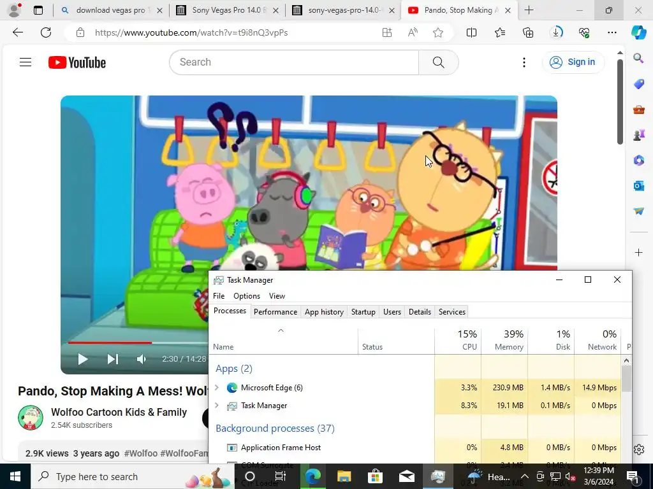
Task: Open Edge Settings and more menu
Action: pyautogui.click(x=612, y=32)
